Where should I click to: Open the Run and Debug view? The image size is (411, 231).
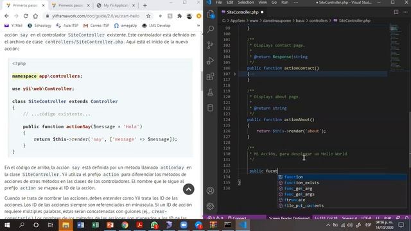pos(210,61)
